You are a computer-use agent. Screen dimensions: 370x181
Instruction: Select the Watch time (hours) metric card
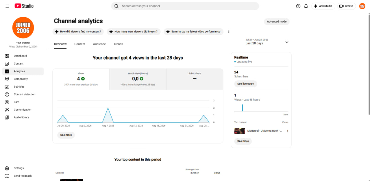click(138, 79)
